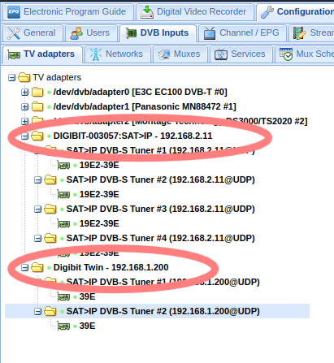Screen dimensions: 334x363
Task: Select 19E2-39E under Tuner #1
Action: click(99, 165)
